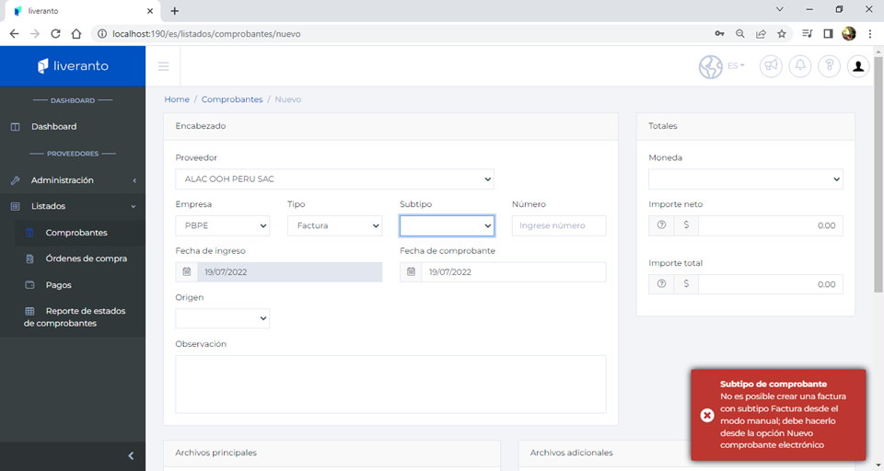Click Pagos wallet icon in sidebar
The width and height of the screenshot is (884, 471).
pyautogui.click(x=29, y=285)
